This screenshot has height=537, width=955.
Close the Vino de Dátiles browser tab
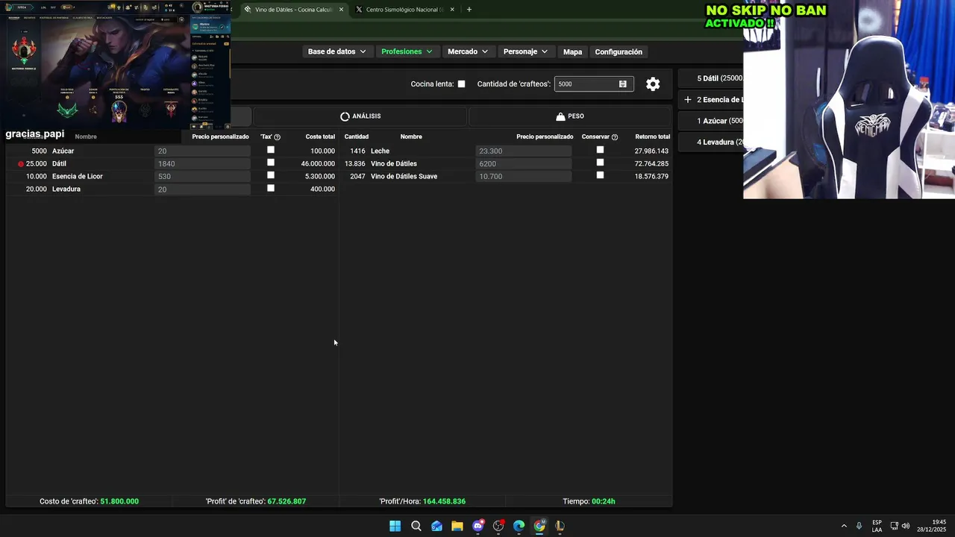click(341, 10)
